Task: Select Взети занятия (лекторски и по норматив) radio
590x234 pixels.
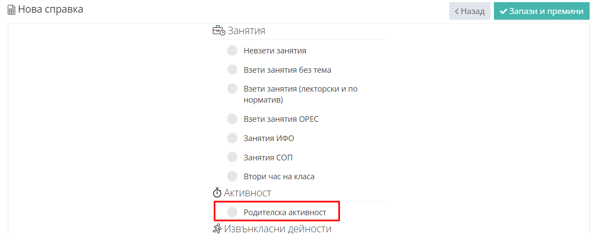Action: click(232, 89)
